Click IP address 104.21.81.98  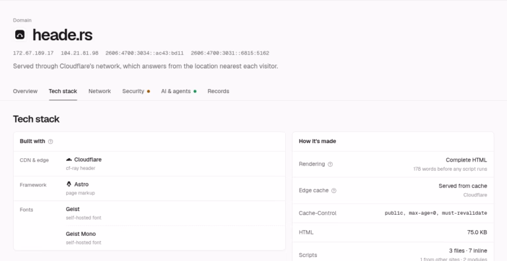79,53
